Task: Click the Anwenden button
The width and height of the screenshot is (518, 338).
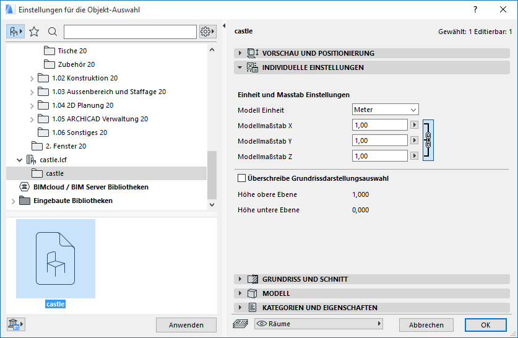Action: [x=186, y=325]
